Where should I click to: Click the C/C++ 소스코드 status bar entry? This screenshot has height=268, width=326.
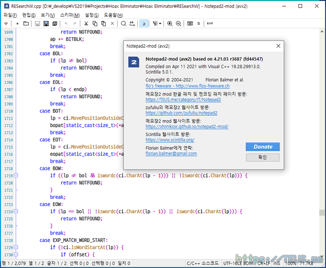click(x=203, y=263)
